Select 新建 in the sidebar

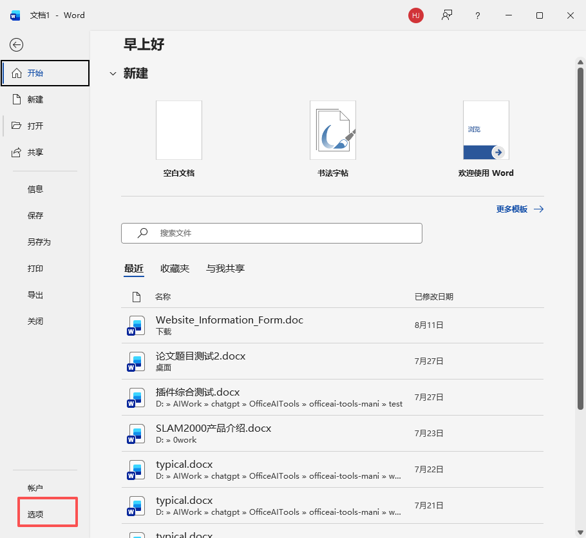pos(45,99)
